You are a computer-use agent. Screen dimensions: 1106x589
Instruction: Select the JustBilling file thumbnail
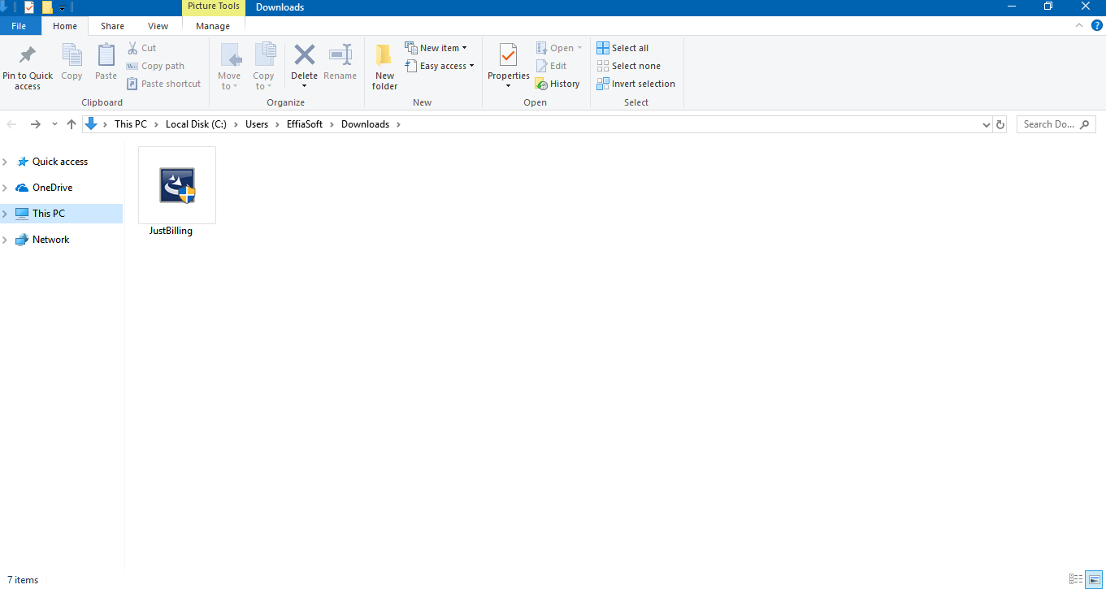(177, 185)
